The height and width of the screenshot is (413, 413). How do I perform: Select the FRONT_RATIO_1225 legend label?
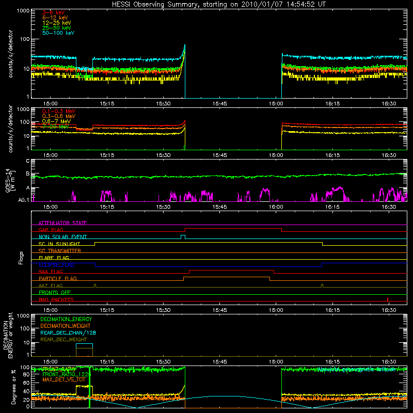(x=67, y=374)
